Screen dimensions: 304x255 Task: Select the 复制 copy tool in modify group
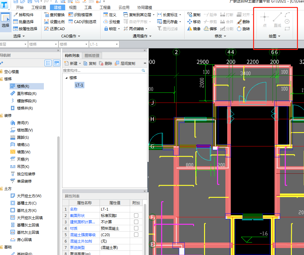pos(194,15)
